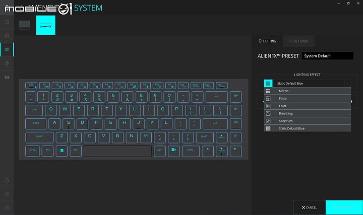Choose Pulse lighting effect
The width and height of the screenshot is (363, 215).
pyautogui.click(x=307, y=98)
